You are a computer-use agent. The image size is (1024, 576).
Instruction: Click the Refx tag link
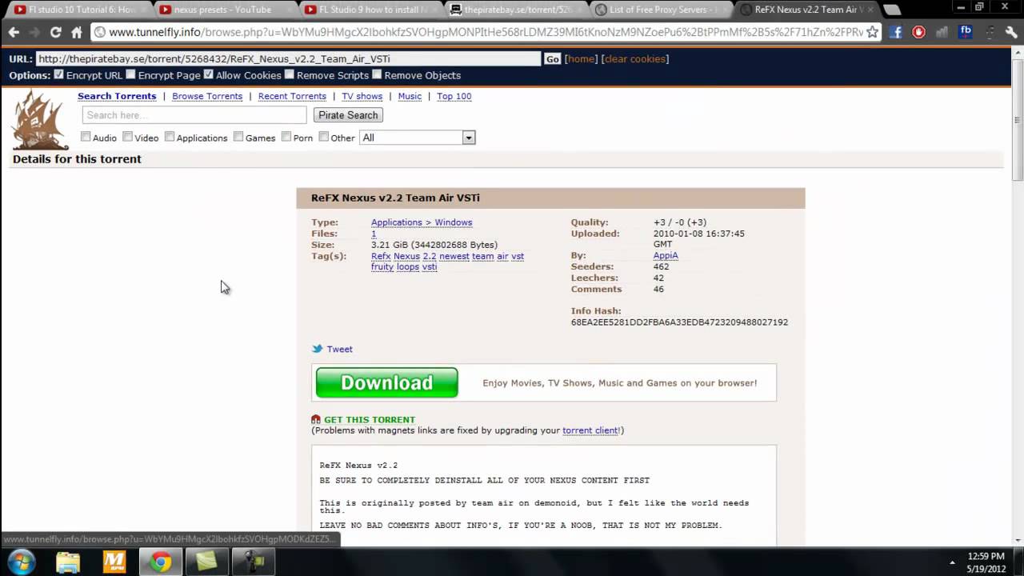(x=381, y=256)
